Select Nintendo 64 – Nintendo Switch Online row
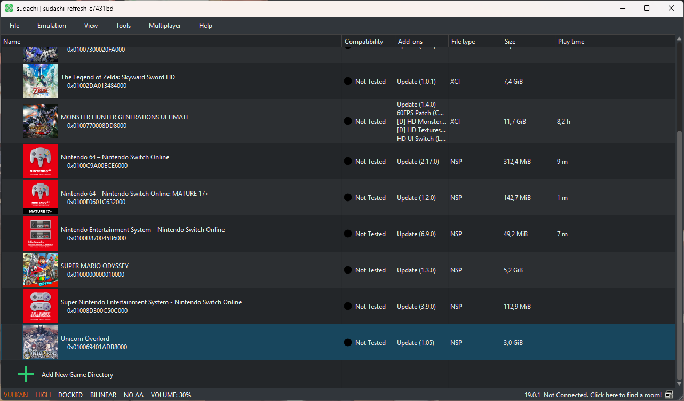This screenshot has height=401, width=684. (x=338, y=161)
